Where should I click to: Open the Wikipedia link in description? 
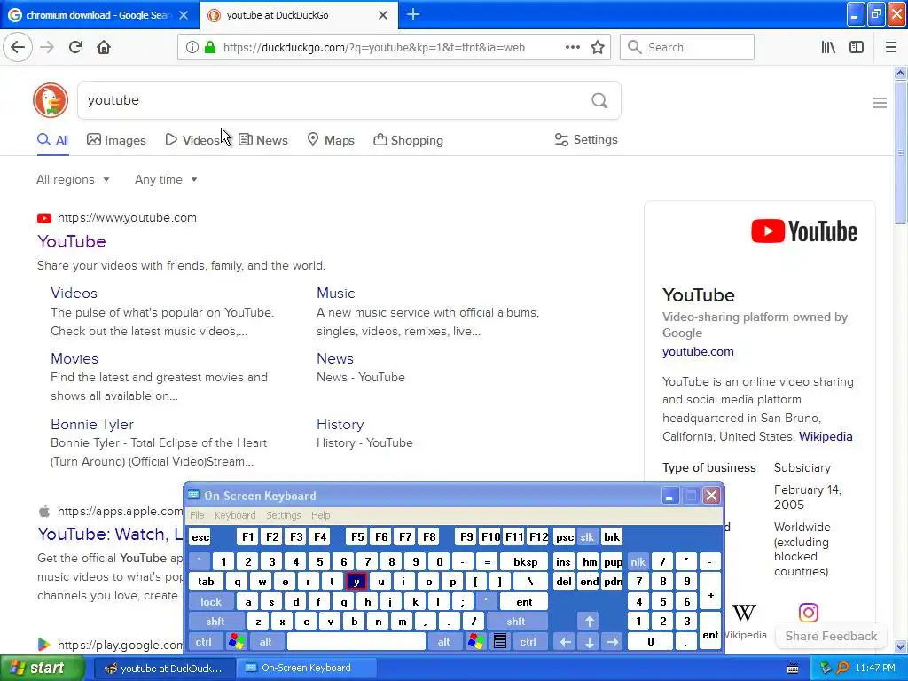(826, 436)
